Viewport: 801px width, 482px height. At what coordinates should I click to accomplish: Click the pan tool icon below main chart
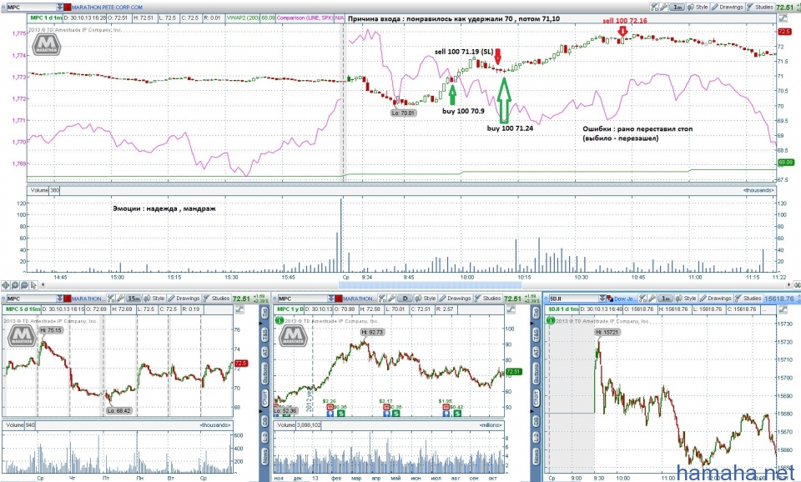(6, 285)
